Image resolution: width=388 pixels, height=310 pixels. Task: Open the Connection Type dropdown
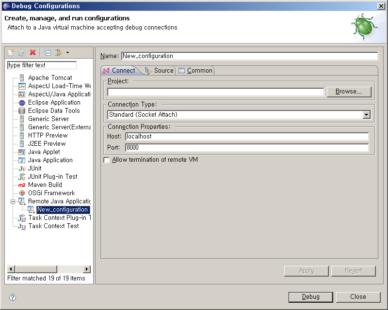point(366,115)
